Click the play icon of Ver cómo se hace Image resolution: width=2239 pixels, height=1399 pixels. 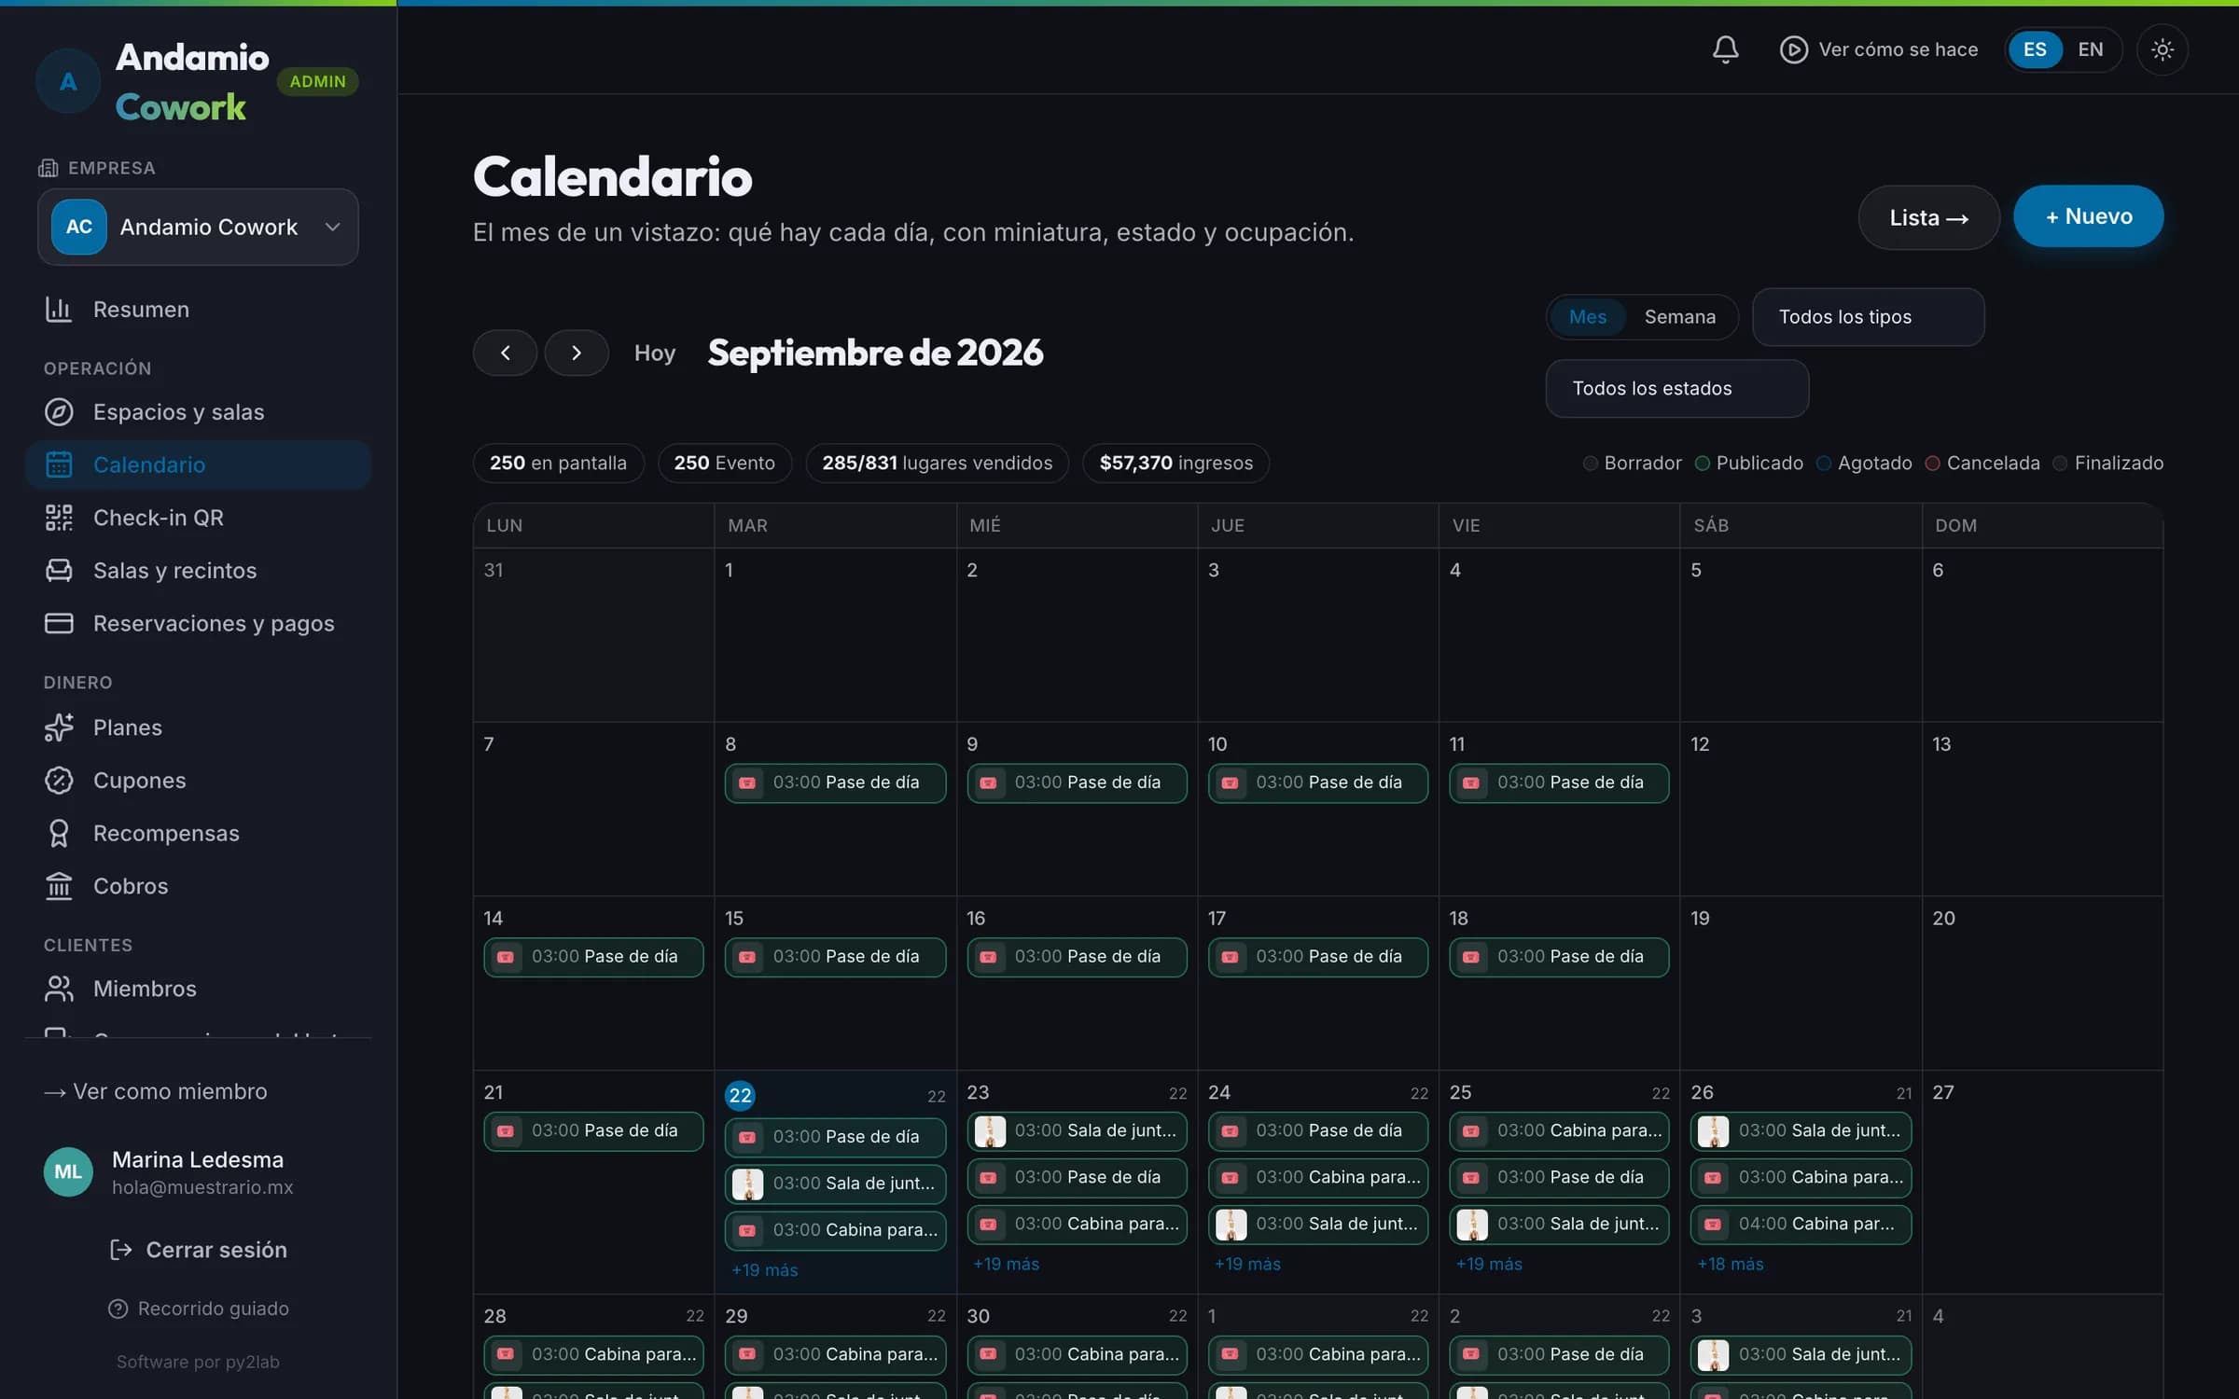click(x=1793, y=49)
